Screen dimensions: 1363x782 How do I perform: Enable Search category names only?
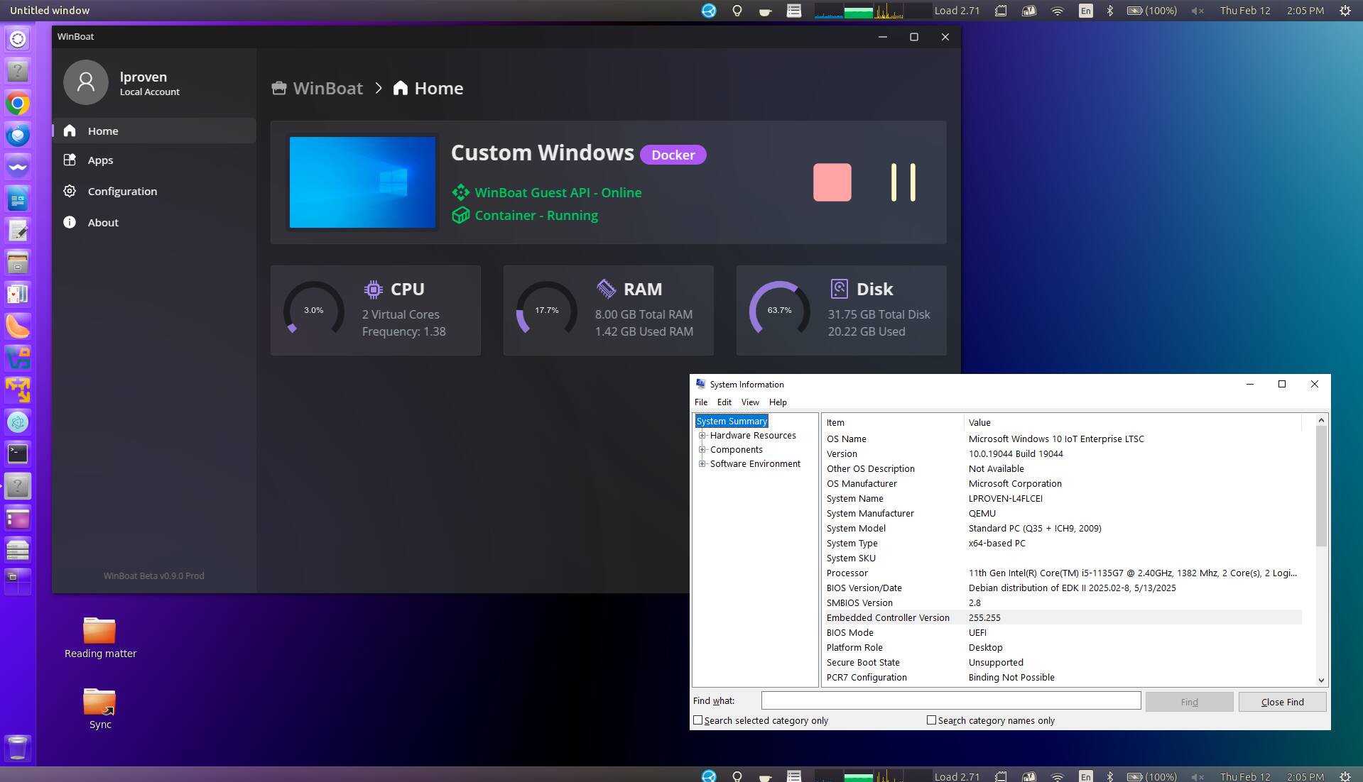tap(931, 720)
